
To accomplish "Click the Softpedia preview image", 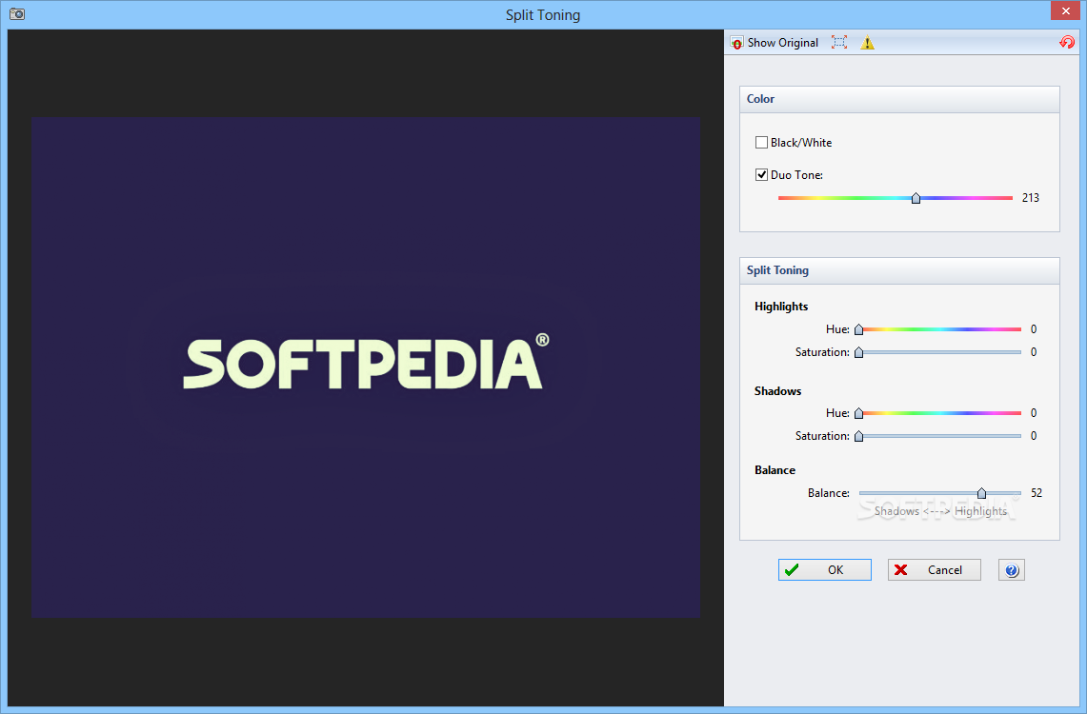I will click(x=365, y=367).
